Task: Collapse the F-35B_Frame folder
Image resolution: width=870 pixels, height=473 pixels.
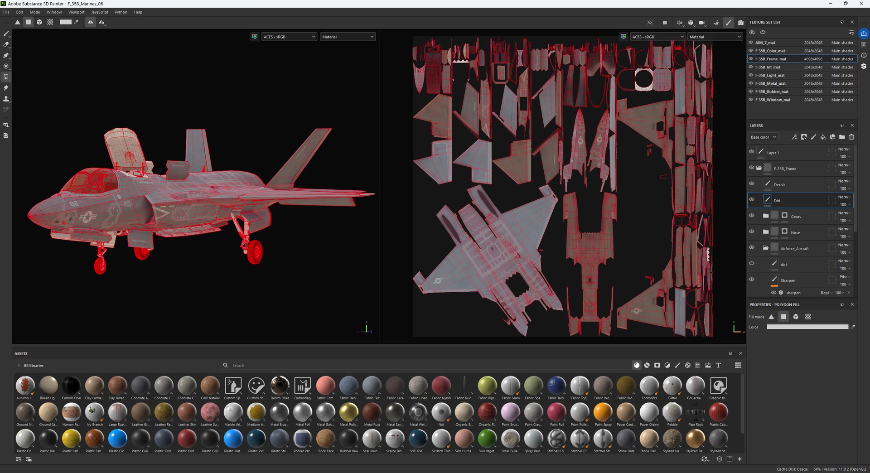Action: 759,168
